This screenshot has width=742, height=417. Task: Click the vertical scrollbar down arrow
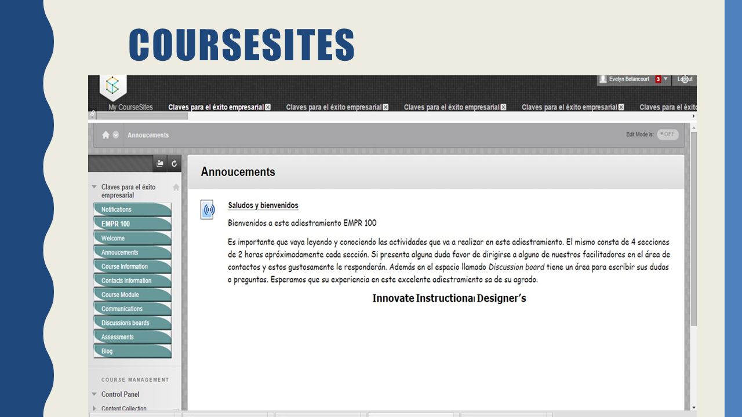pos(693,408)
